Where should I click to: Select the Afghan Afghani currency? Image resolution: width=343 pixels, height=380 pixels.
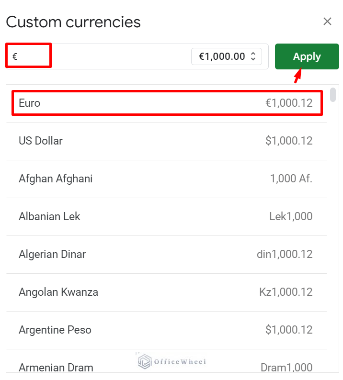click(x=167, y=179)
